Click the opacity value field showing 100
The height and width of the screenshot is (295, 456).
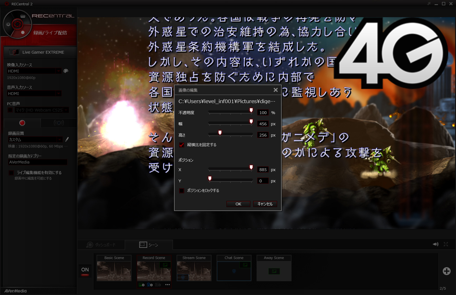coord(263,113)
